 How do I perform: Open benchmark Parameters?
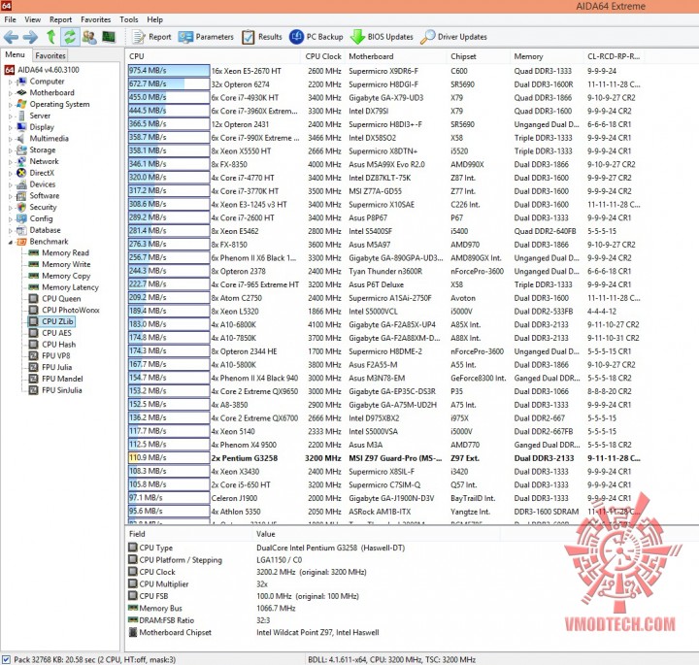[206, 37]
